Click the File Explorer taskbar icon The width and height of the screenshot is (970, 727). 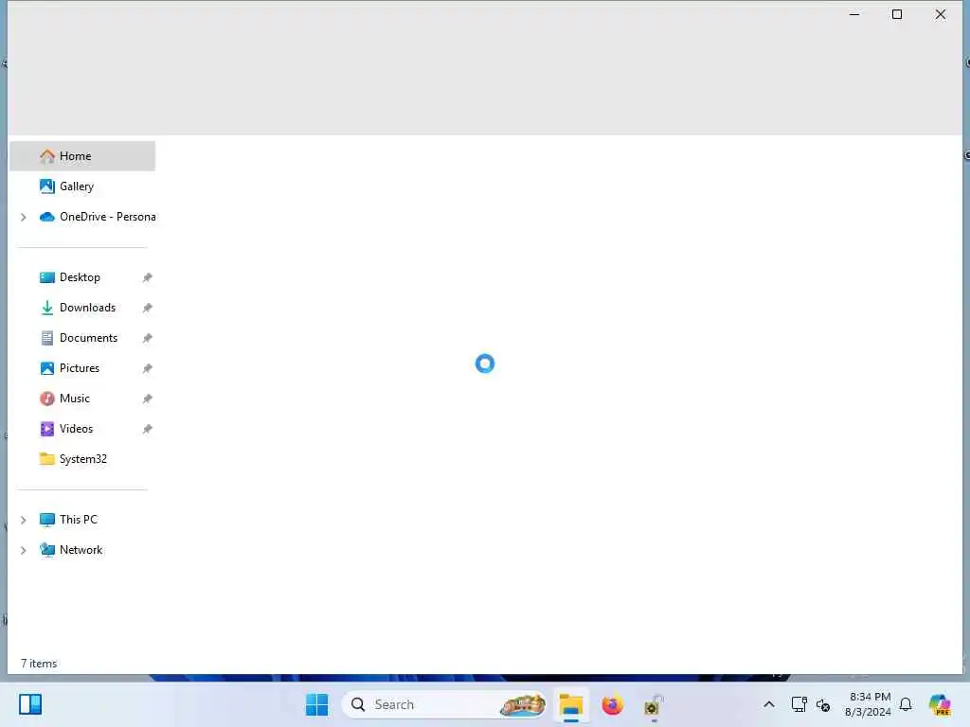[571, 704]
